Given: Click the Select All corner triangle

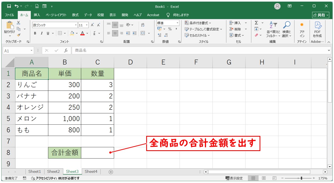Looking at the screenshot, I should coord(10,62).
